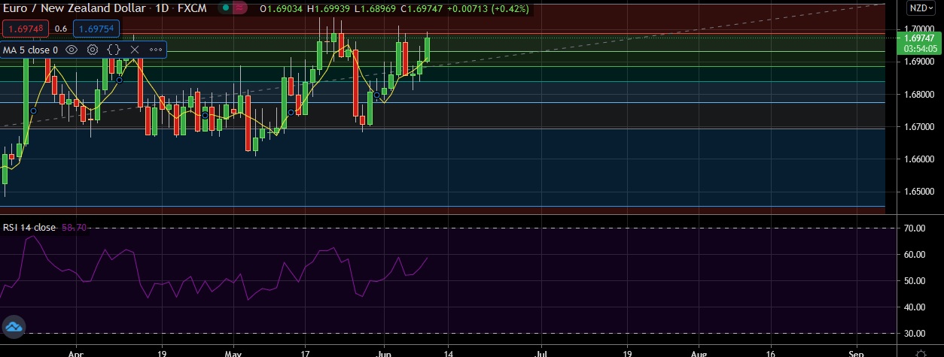Screen dimensions: 944x357
Task: Click the 1.66000 price axis label
Action: click(x=918, y=159)
